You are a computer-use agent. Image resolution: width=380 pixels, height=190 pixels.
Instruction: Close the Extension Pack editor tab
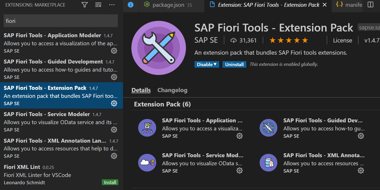coord(325,5)
